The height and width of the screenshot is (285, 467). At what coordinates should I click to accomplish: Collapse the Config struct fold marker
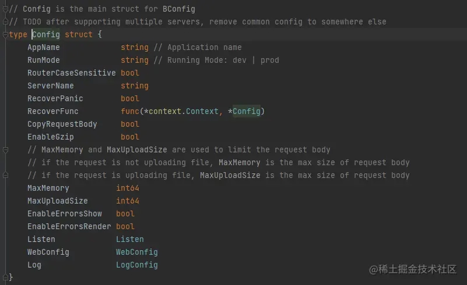[5, 35]
